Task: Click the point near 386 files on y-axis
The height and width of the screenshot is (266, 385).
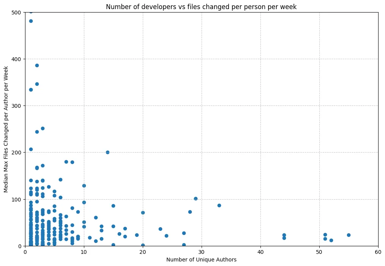Action: tap(37, 65)
